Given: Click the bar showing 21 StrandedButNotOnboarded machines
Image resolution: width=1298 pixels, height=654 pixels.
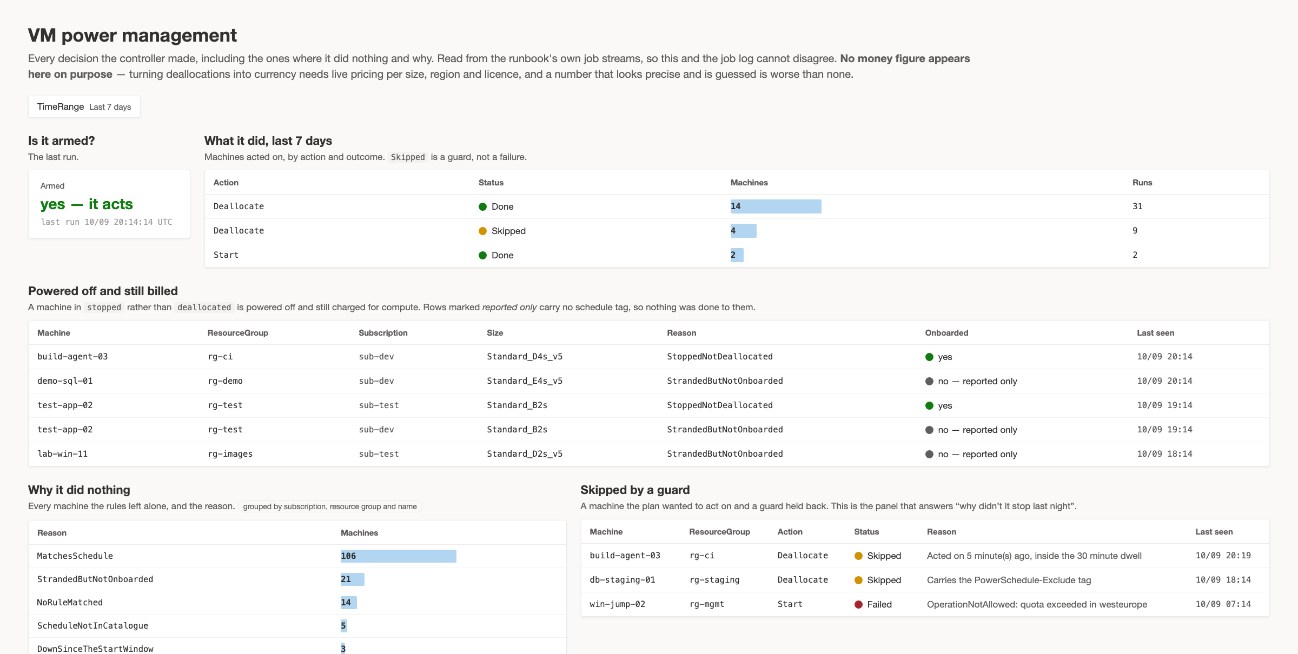Looking at the screenshot, I should click(x=353, y=579).
